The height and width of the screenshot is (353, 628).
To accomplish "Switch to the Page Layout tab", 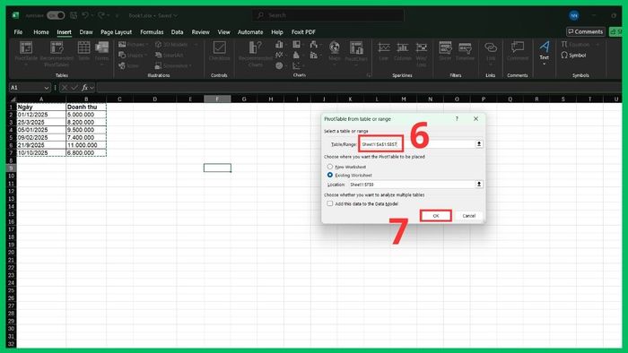I will (116, 32).
